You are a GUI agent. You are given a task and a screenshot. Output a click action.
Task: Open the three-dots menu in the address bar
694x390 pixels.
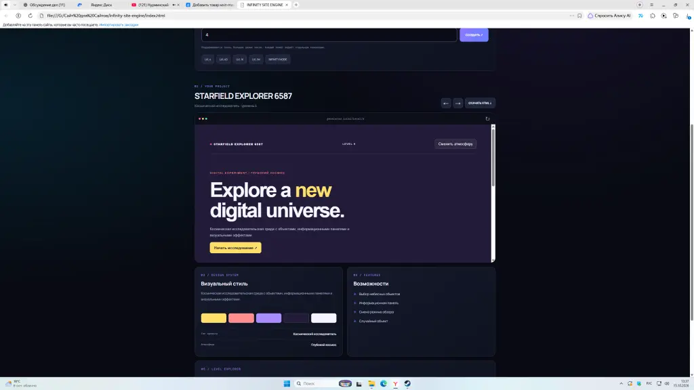[x=572, y=16]
